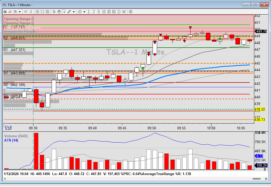Screen dimensions: 271x187
Task: Expand the dropdown next to studies list icon
Action: [20, 12]
